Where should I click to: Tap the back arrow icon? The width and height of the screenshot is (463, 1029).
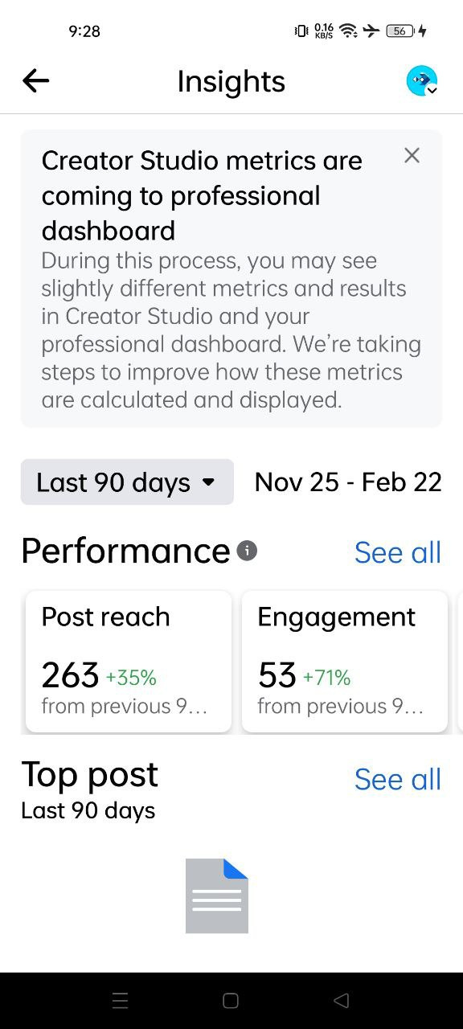36,80
